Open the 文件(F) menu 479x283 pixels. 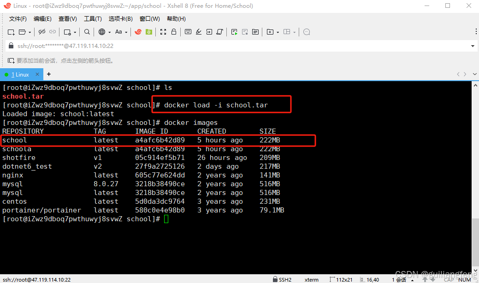[x=18, y=18]
